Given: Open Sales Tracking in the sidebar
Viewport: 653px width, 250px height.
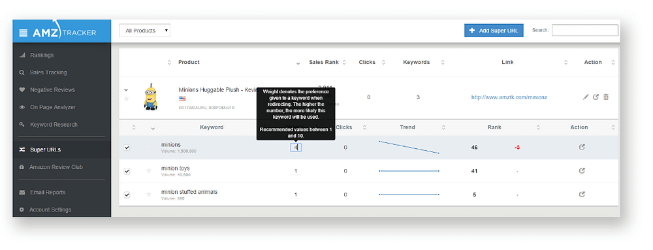Looking at the screenshot, I should tap(48, 72).
